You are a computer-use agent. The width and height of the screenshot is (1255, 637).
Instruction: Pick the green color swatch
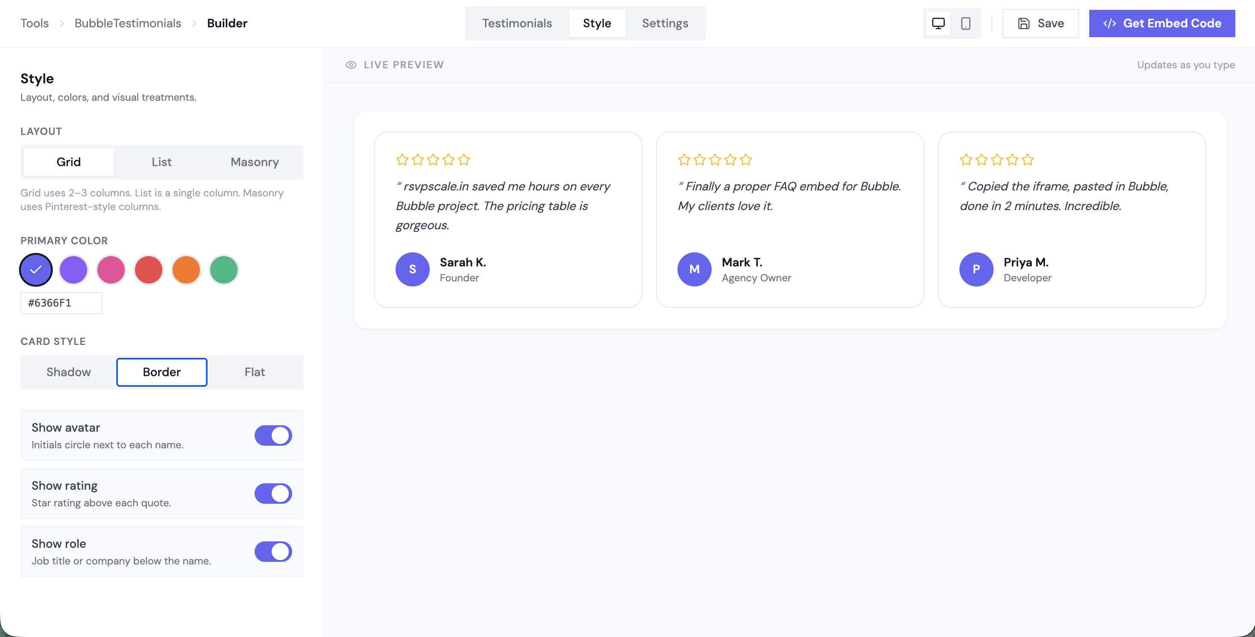click(x=224, y=269)
